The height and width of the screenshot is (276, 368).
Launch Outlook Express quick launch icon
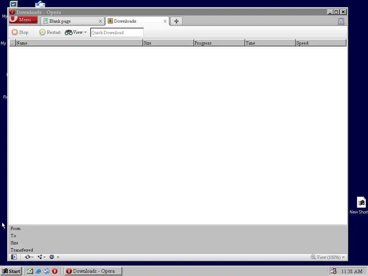(x=46, y=271)
